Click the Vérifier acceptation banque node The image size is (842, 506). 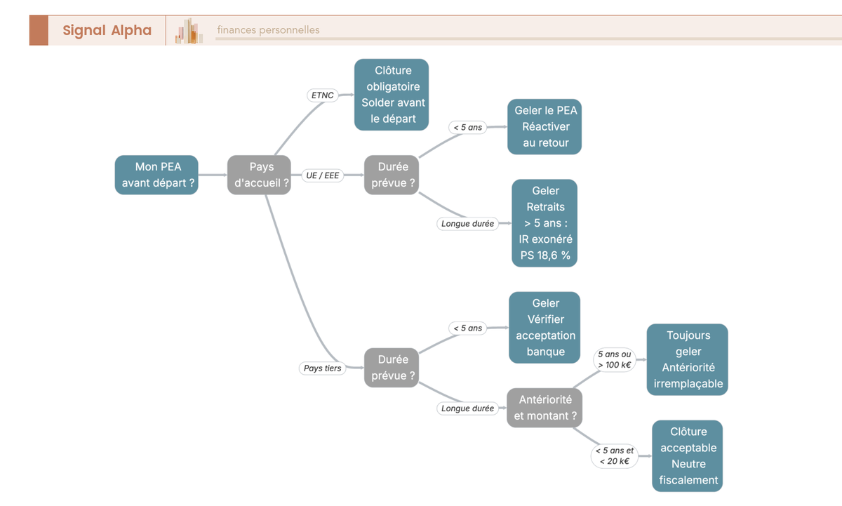[x=544, y=328]
